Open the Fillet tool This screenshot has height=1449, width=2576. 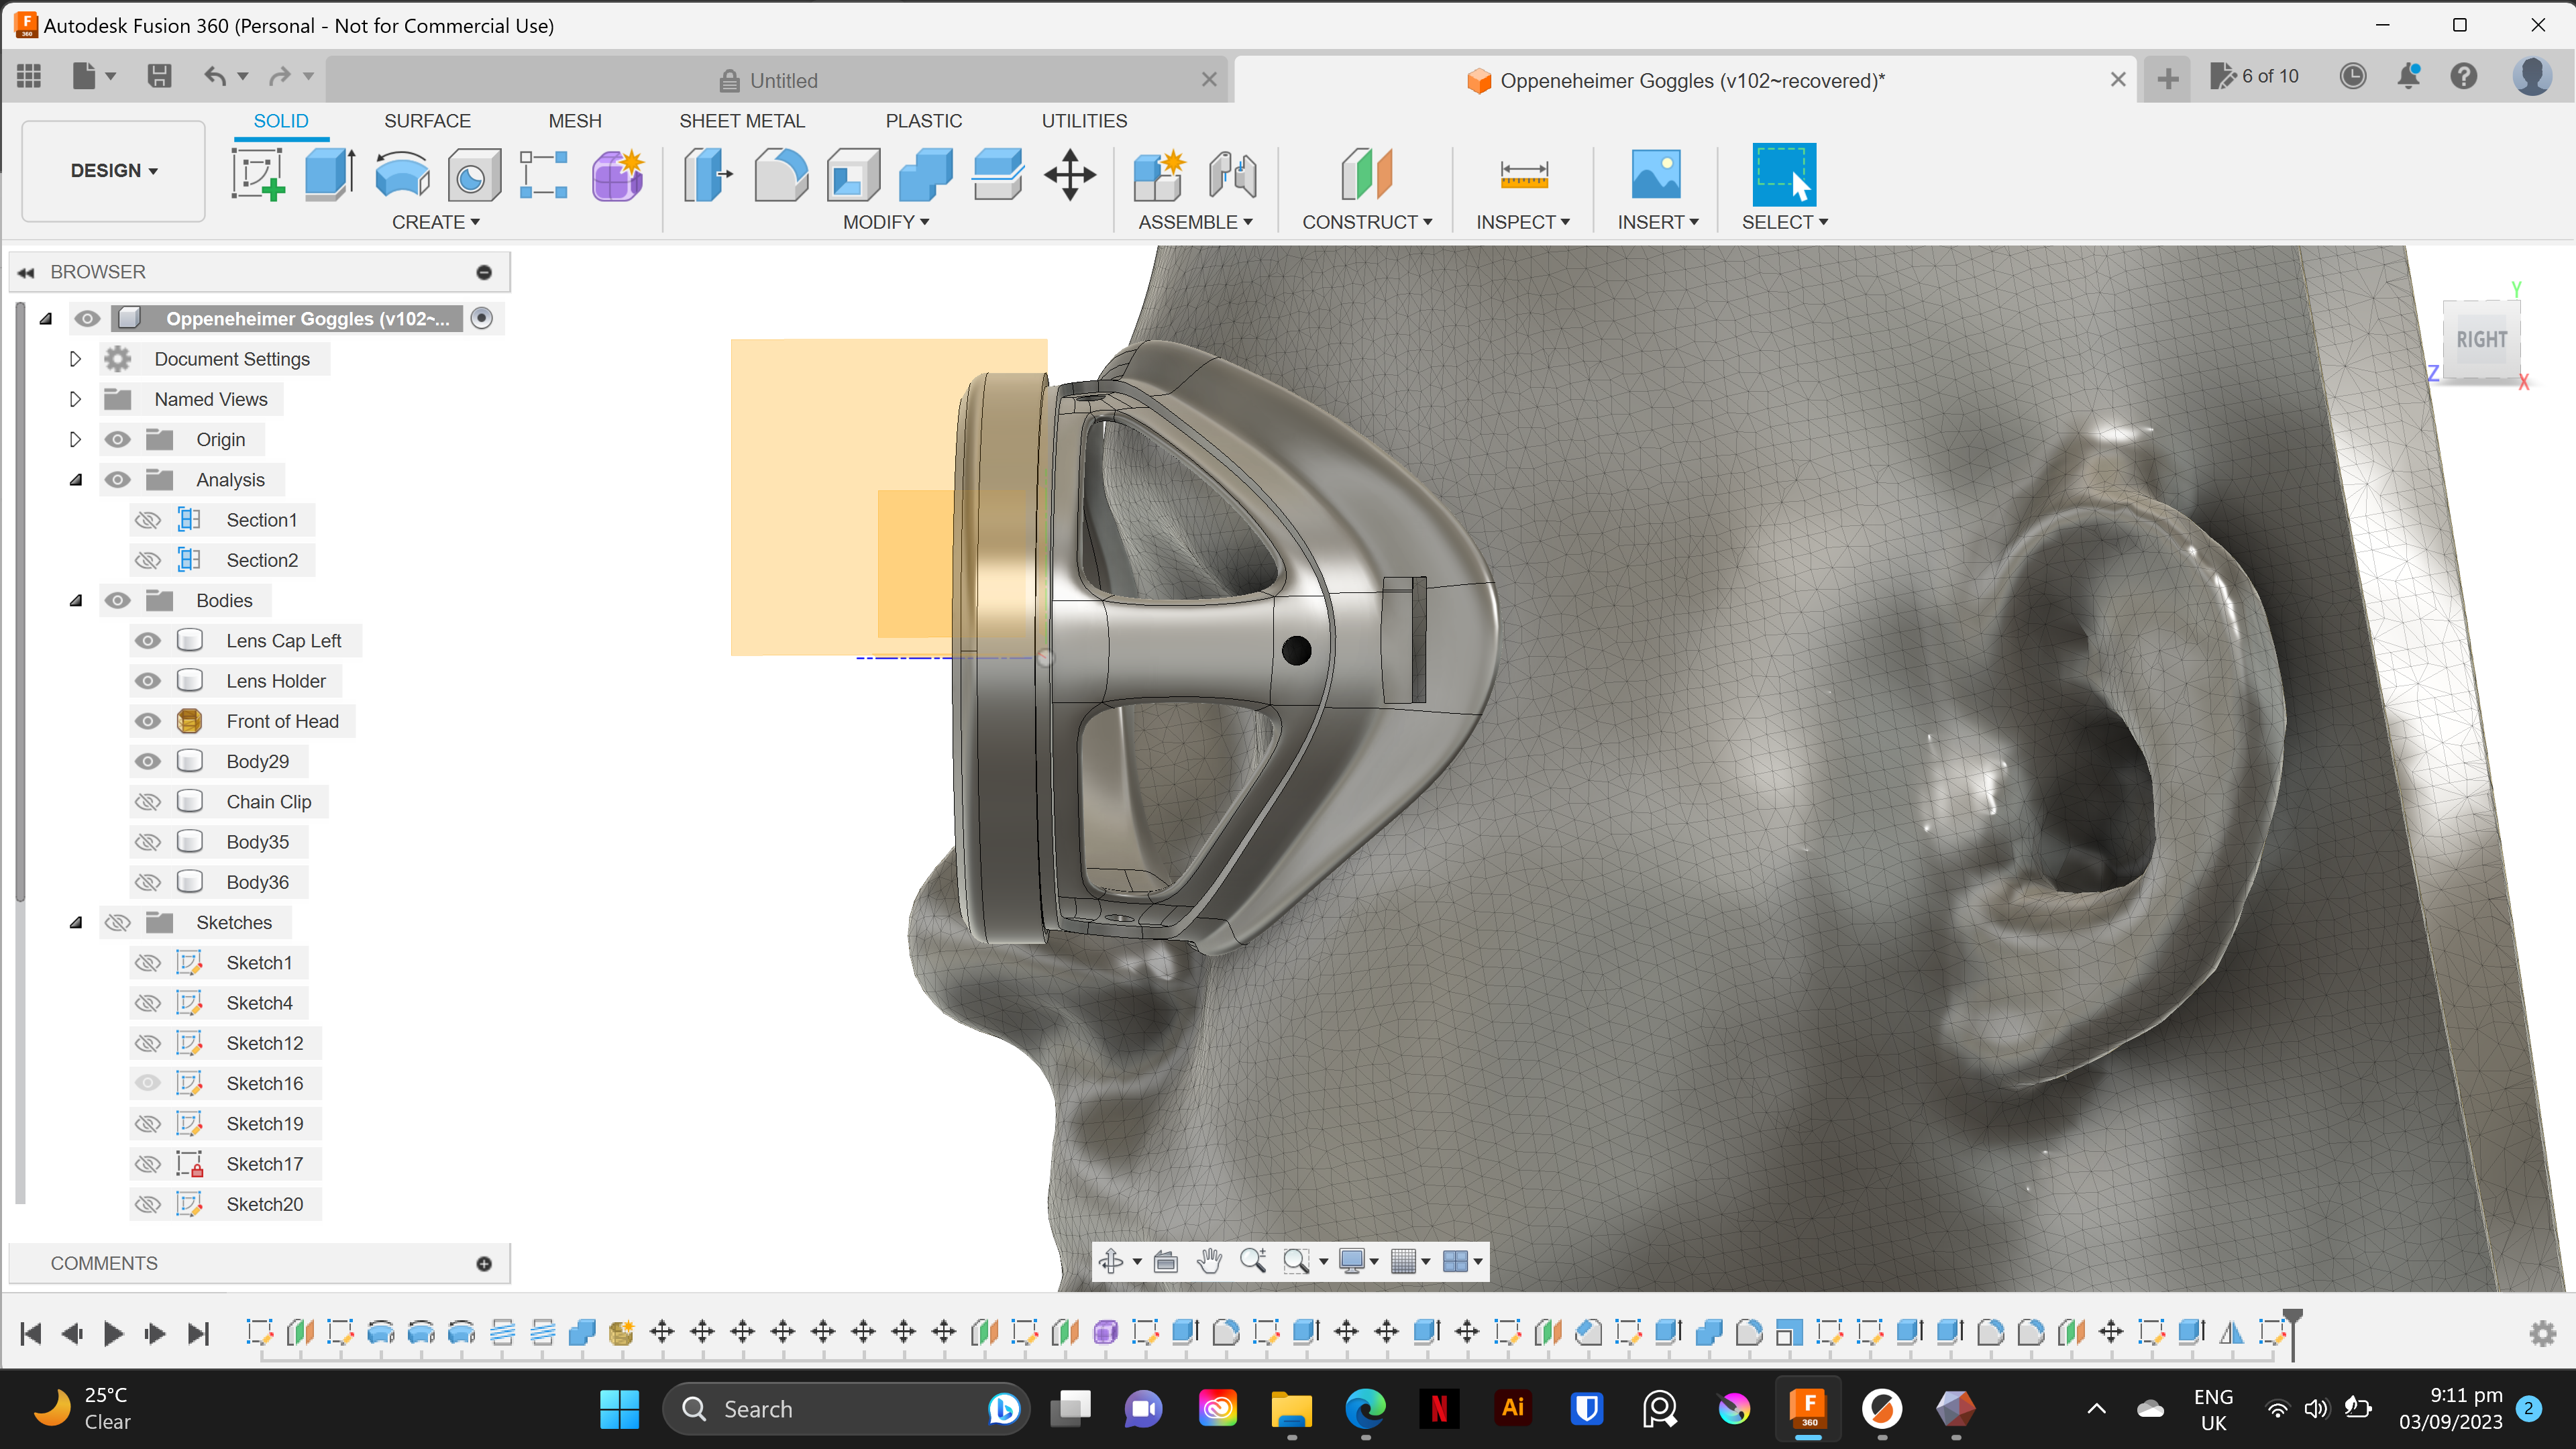[781, 174]
